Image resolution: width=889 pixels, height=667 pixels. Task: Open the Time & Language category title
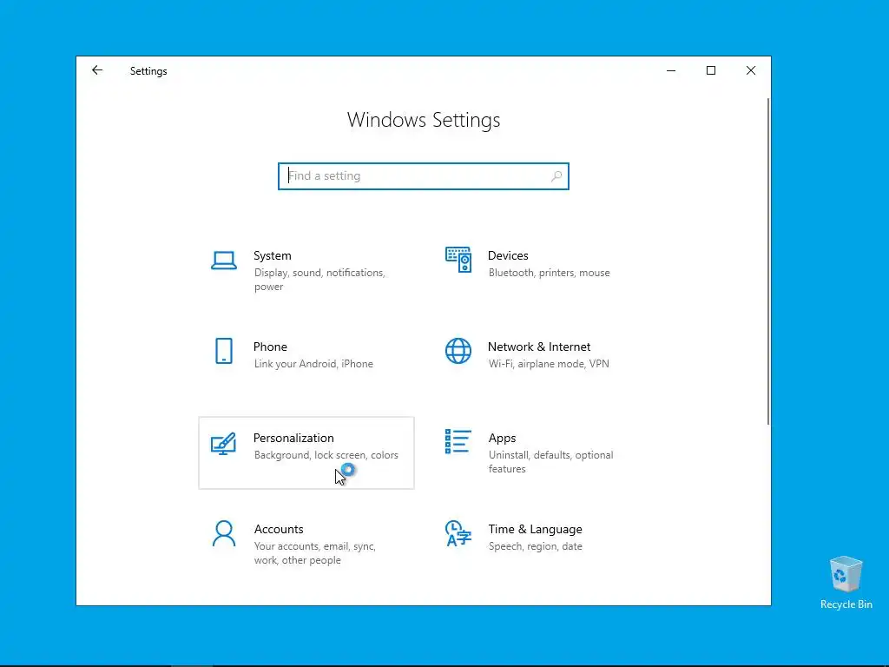click(535, 529)
